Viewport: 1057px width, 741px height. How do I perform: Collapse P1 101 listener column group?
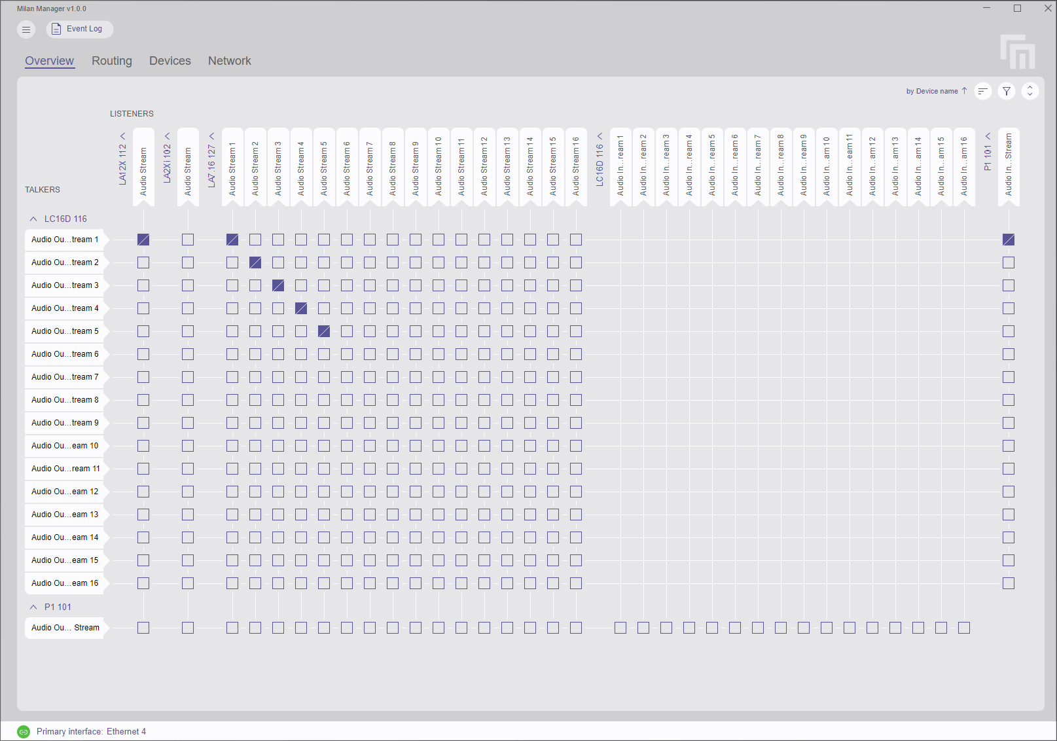[988, 136]
